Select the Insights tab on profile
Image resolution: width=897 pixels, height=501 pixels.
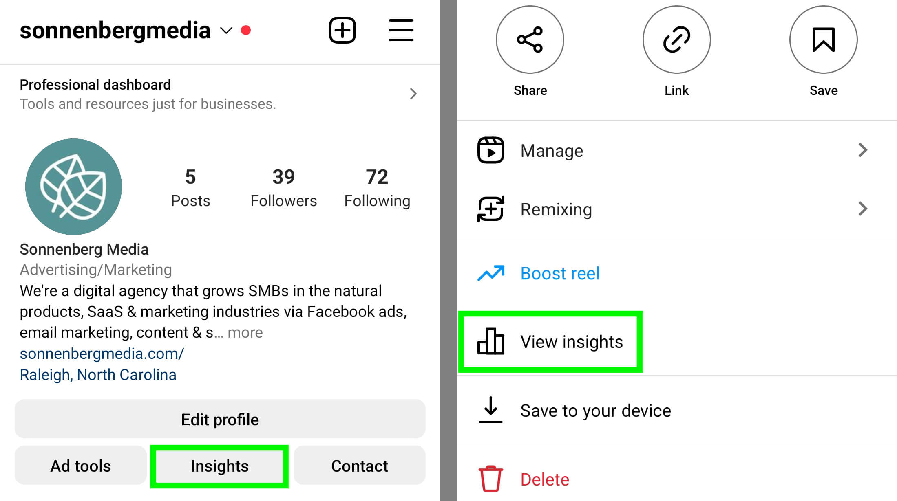[x=220, y=466]
